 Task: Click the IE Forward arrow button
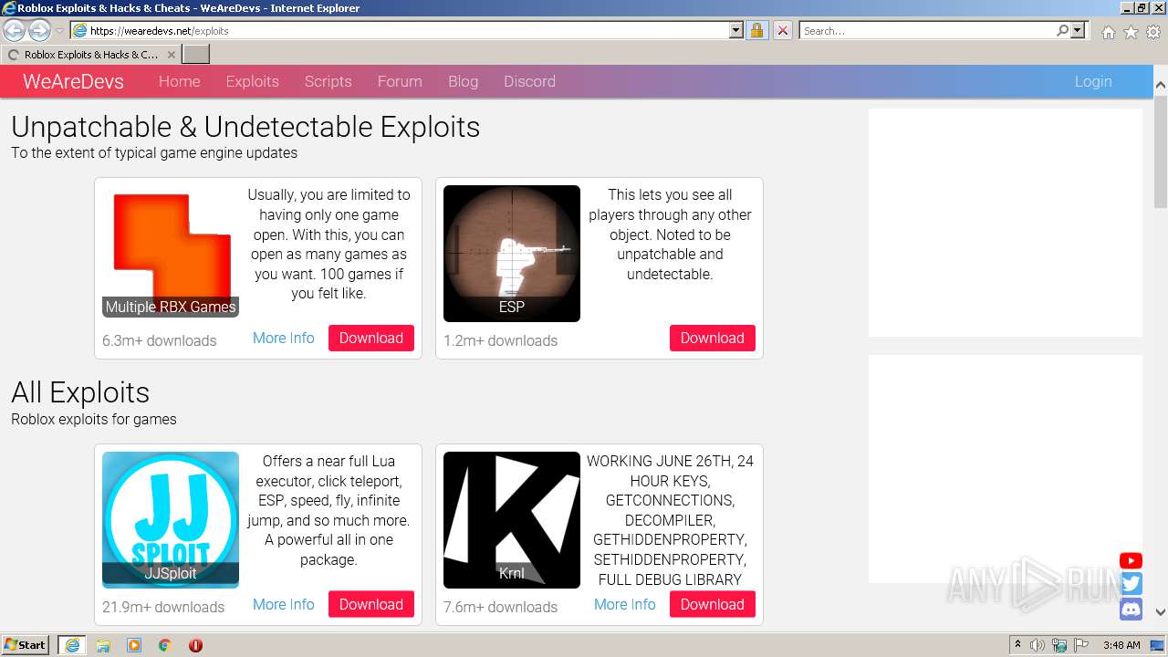point(38,30)
